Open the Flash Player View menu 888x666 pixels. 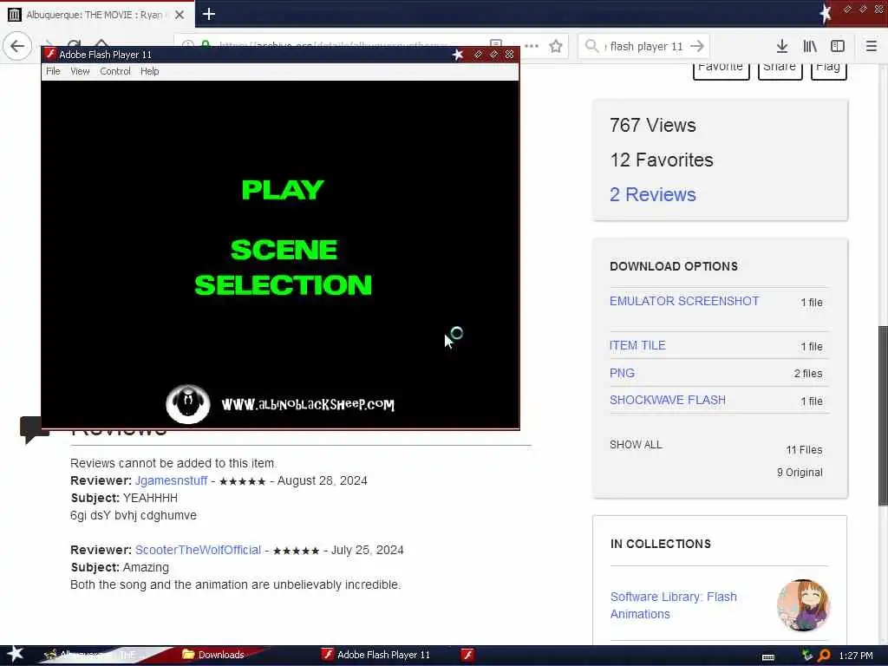[x=80, y=71]
